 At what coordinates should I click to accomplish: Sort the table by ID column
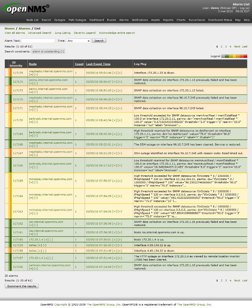[x=14, y=62]
